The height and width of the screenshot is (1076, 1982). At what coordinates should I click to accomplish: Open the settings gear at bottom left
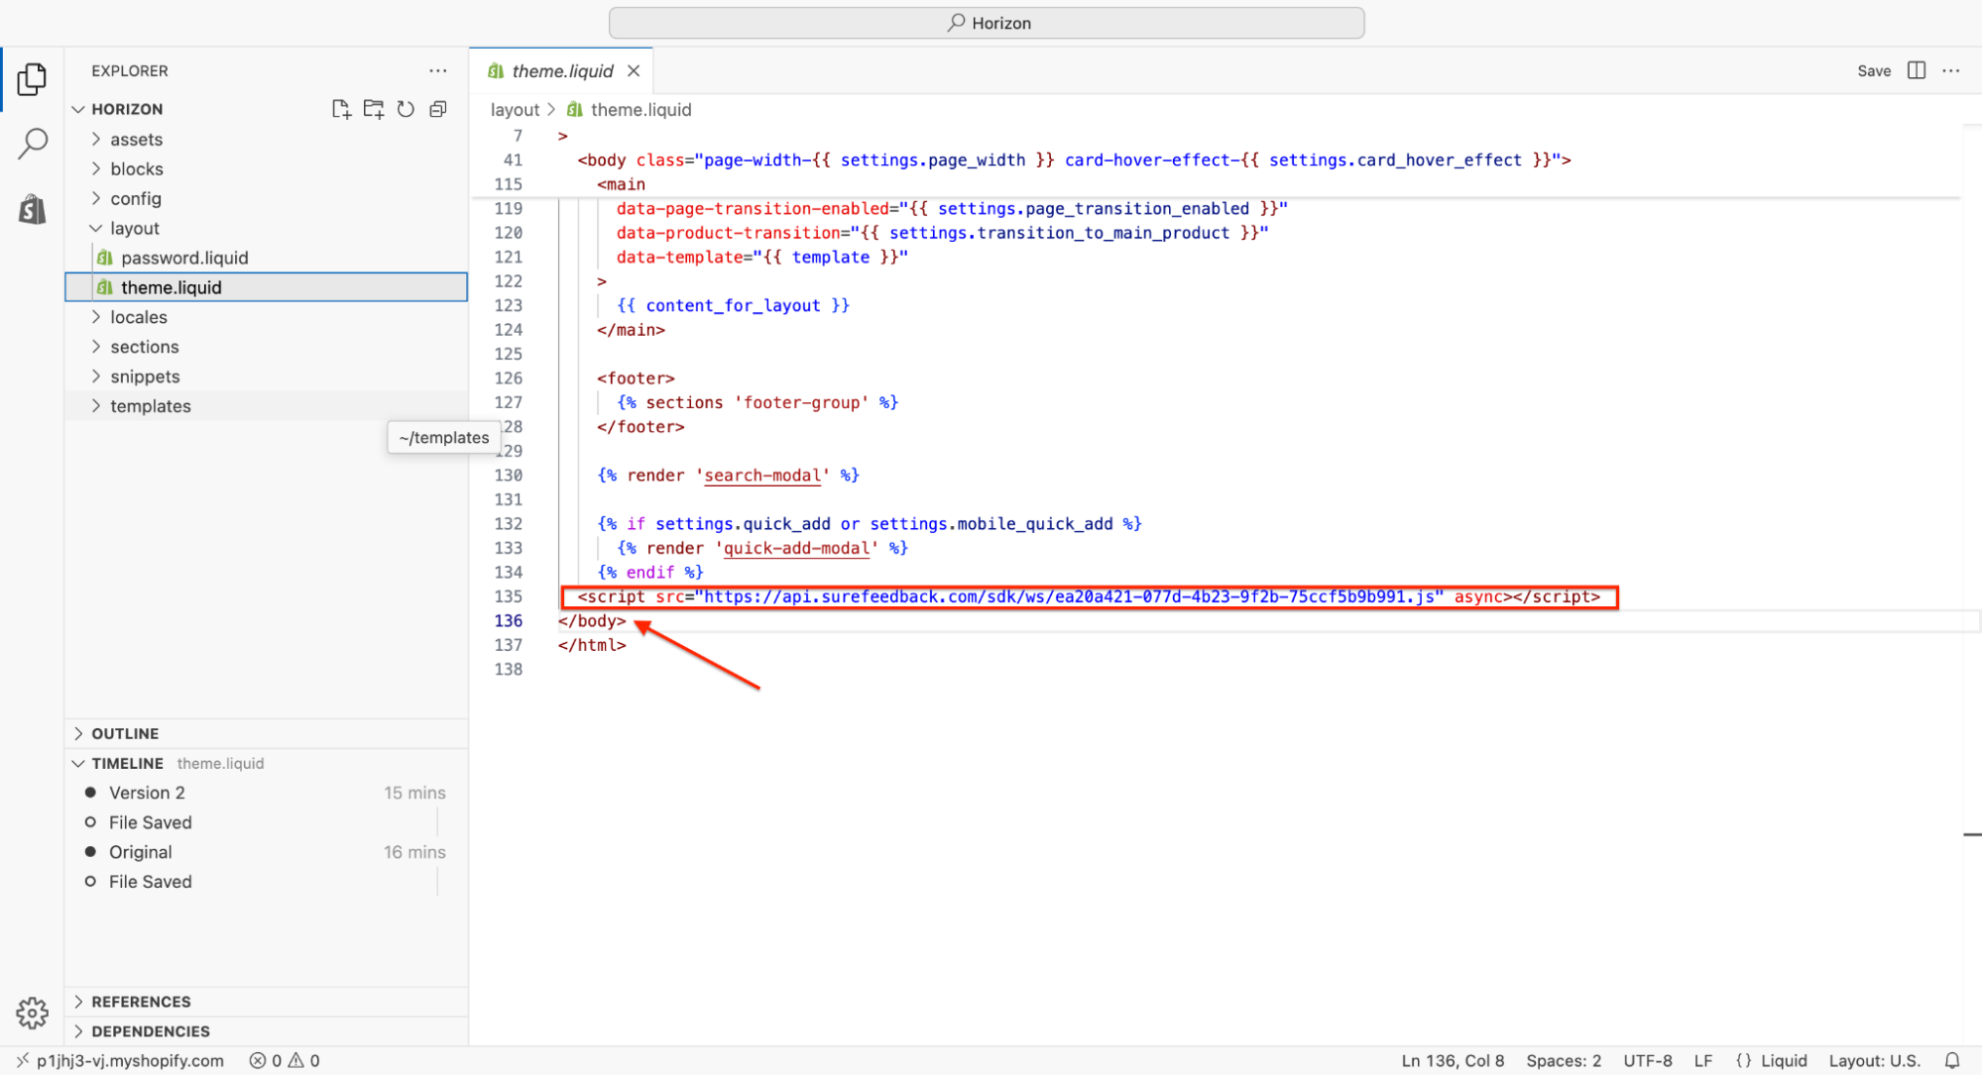32,1013
